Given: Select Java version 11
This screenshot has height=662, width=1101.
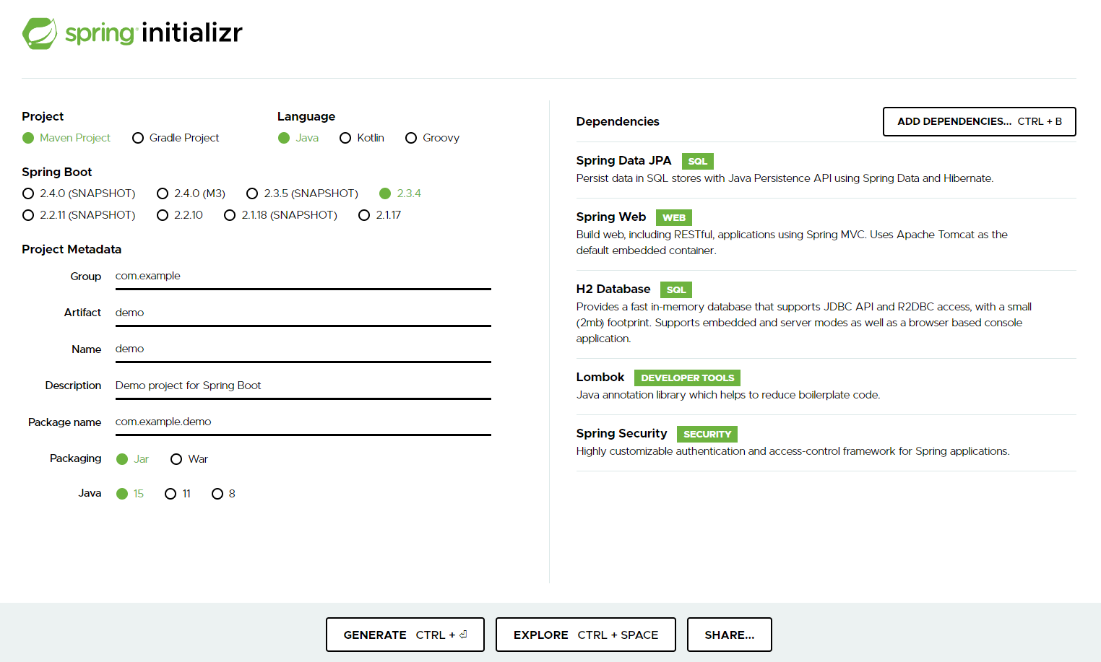Looking at the screenshot, I should coord(178,494).
